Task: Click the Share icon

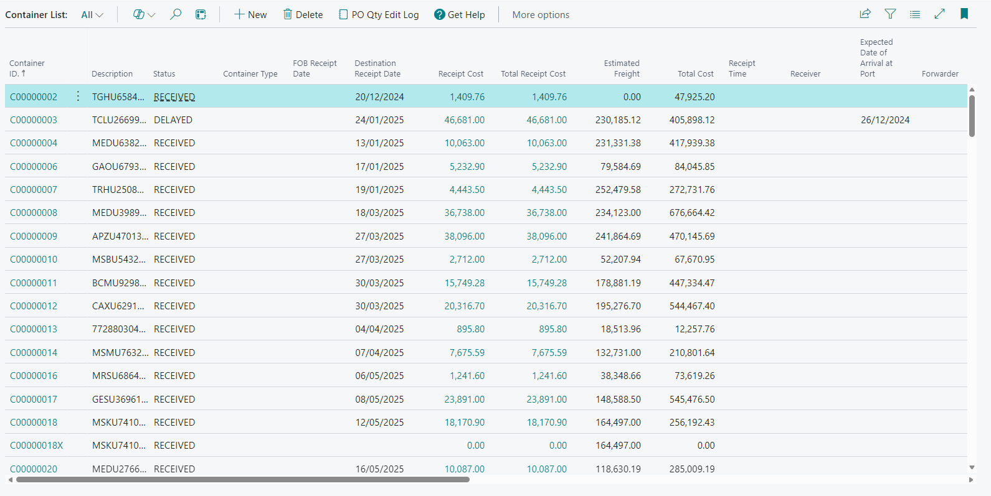Action: click(865, 14)
